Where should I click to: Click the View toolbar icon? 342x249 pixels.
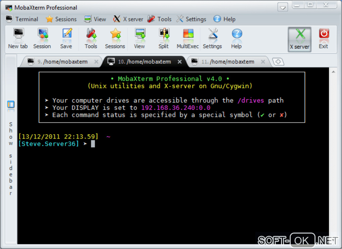pyautogui.click(x=139, y=39)
